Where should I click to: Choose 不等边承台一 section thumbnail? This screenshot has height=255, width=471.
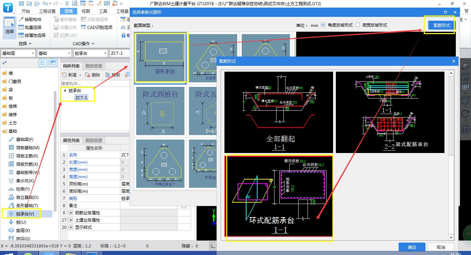160,164
